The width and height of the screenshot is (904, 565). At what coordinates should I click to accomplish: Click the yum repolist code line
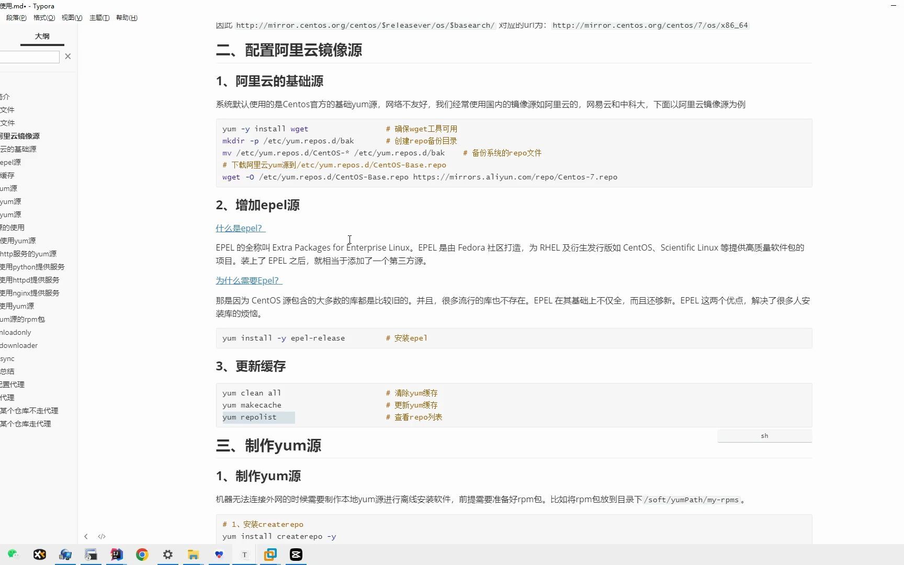(x=250, y=417)
